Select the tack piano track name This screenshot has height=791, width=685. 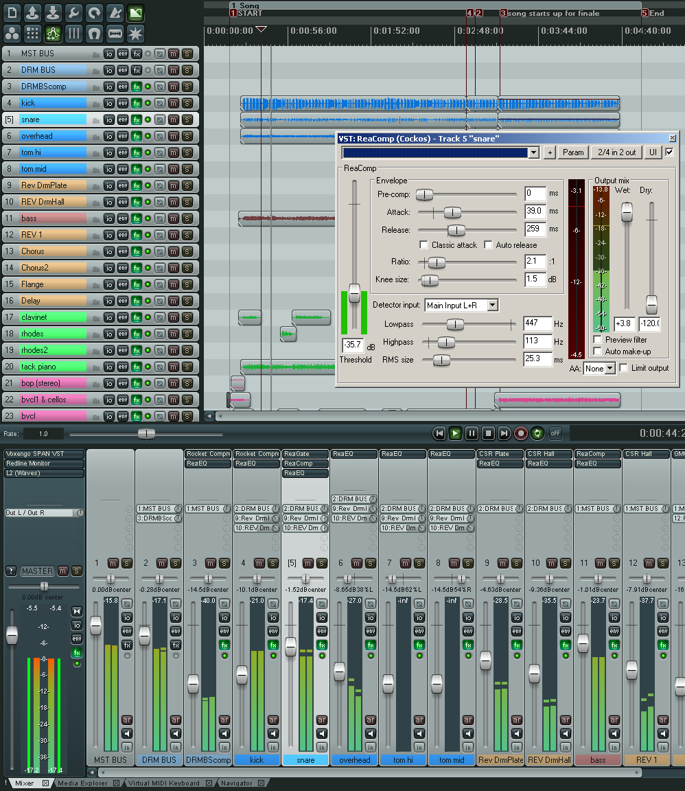tap(53, 367)
